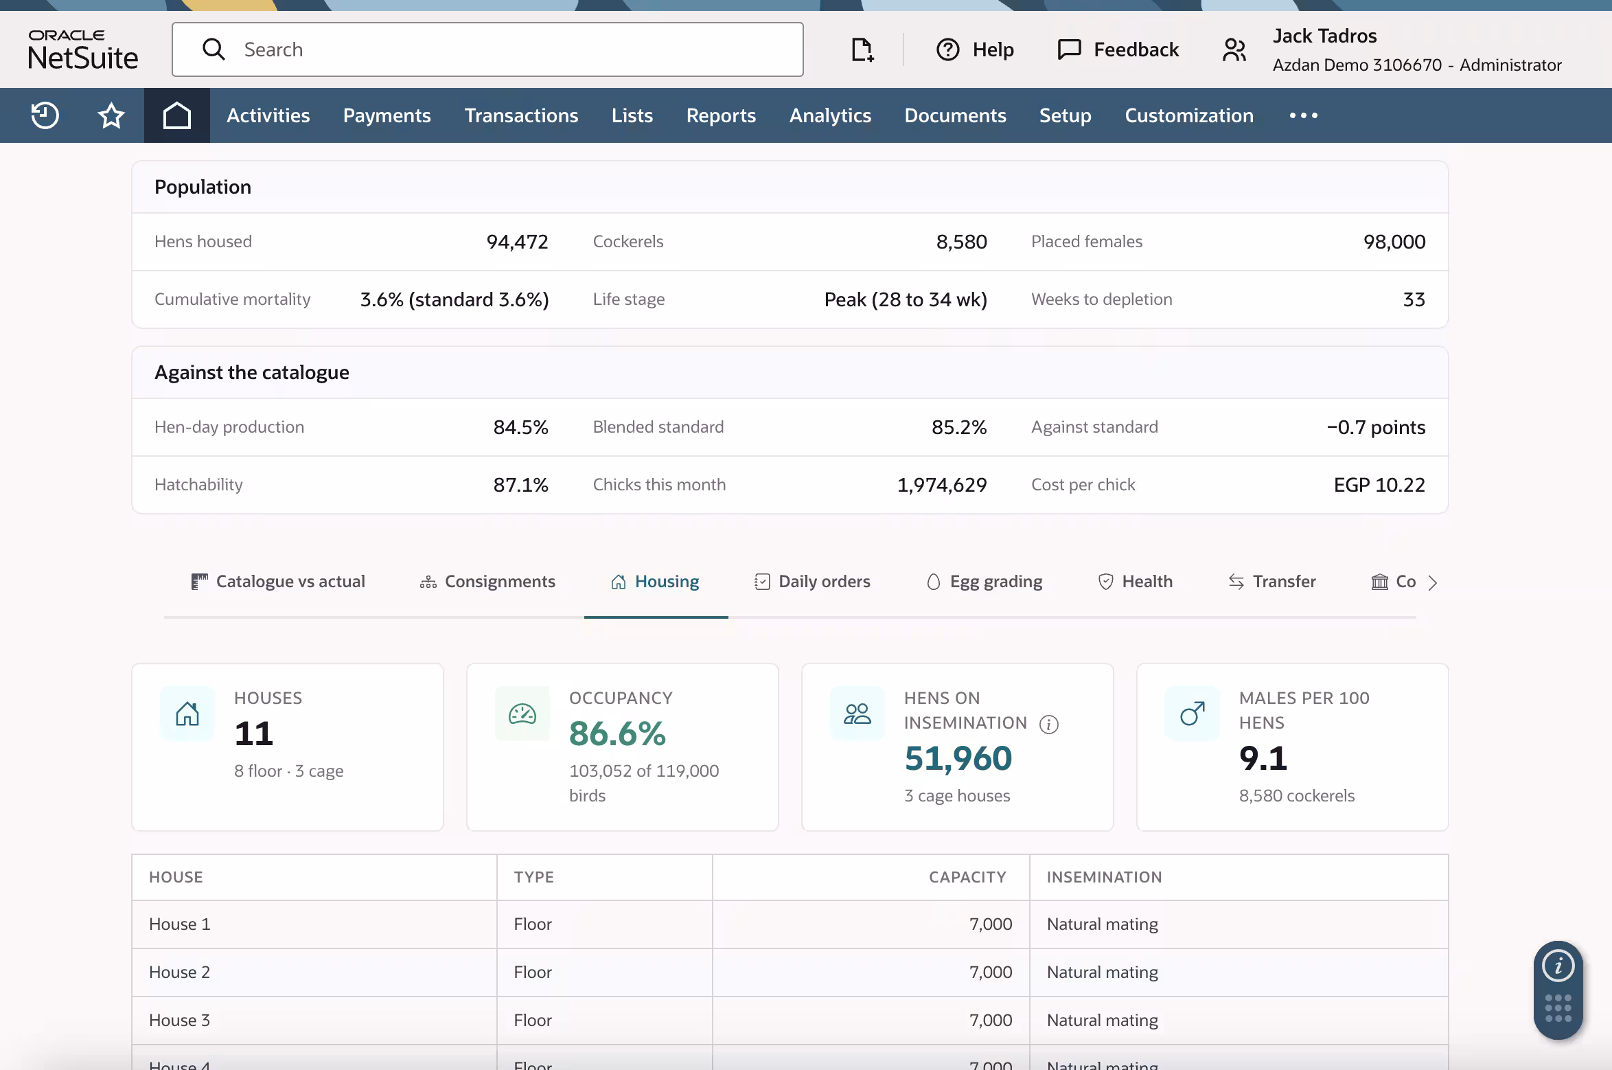Viewport: 1612px width, 1070px height.
Task: Select the Housing tab
Action: 655,582
